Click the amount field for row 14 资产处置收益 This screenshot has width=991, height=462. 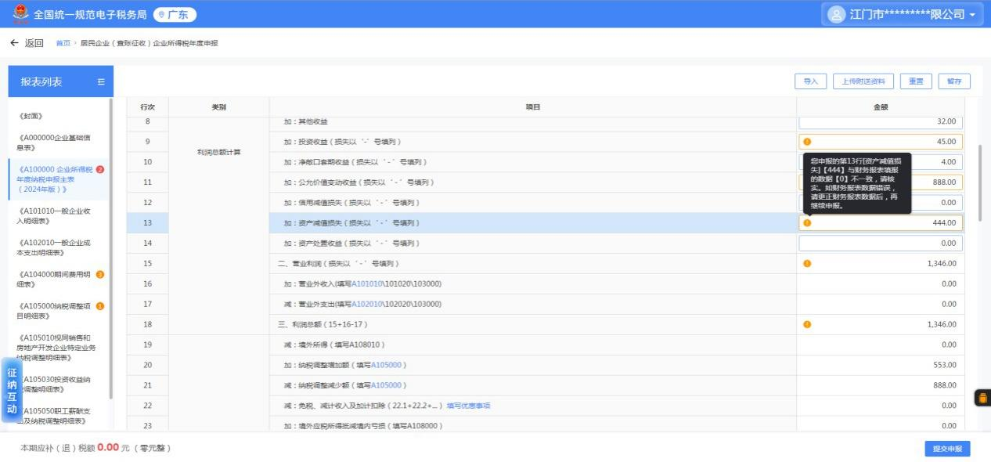[880, 244]
